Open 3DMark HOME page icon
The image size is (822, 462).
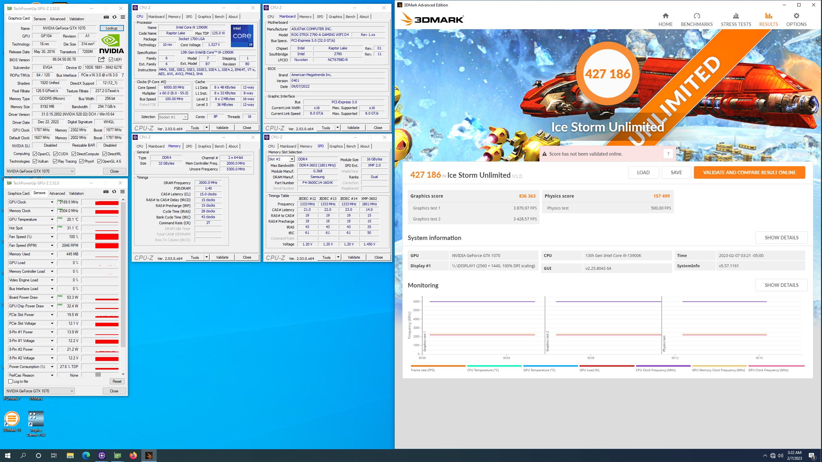[665, 16]
